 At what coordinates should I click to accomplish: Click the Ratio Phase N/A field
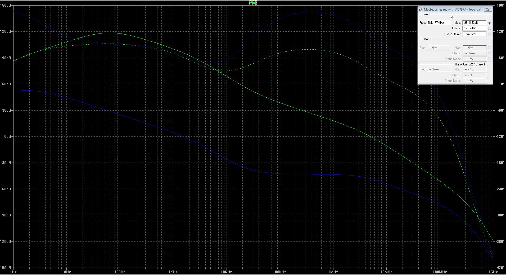[x=475, y=75]
